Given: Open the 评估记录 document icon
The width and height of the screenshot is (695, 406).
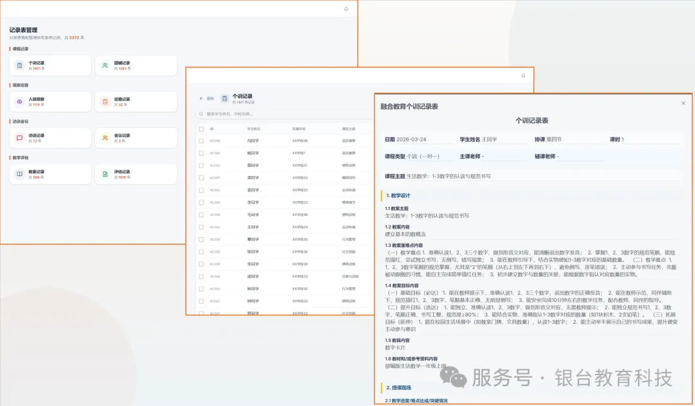Looking at the screenshot, I should [105, 174].
